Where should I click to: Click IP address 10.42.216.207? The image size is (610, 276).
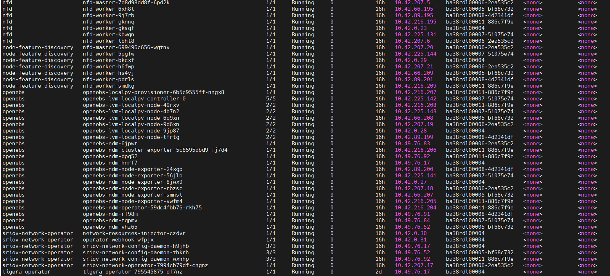click(x=416, y=92)
